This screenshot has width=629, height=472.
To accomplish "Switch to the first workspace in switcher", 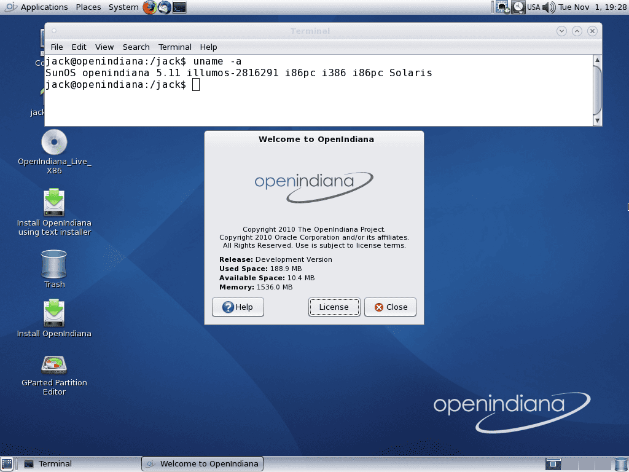I will point(553,464).
